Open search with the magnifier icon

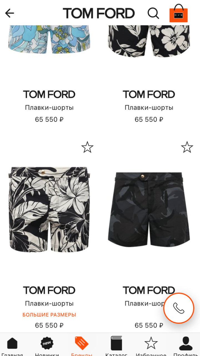pyautogui.click(x=153, y=13)
